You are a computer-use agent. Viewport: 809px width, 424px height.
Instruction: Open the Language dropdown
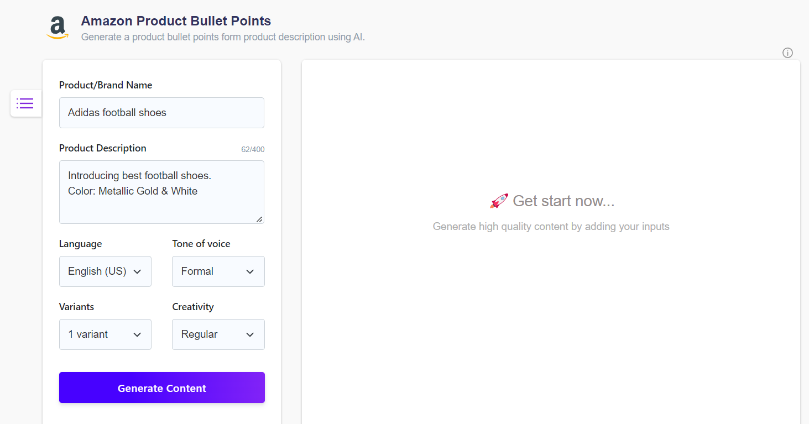pyautogui.click(x=105, y=271)
